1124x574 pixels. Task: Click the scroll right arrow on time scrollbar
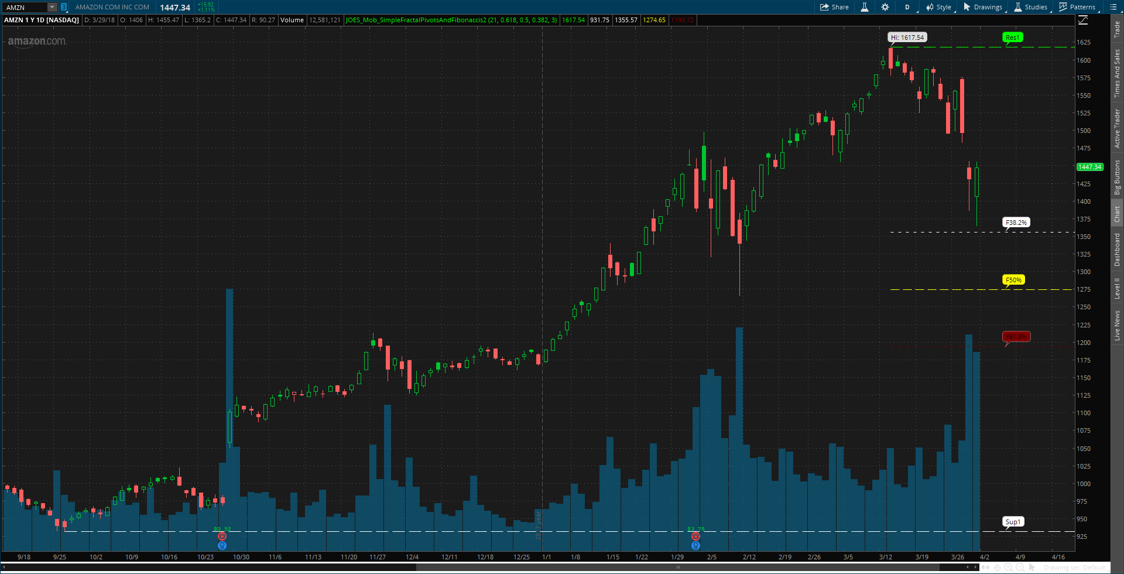(976, 567)
